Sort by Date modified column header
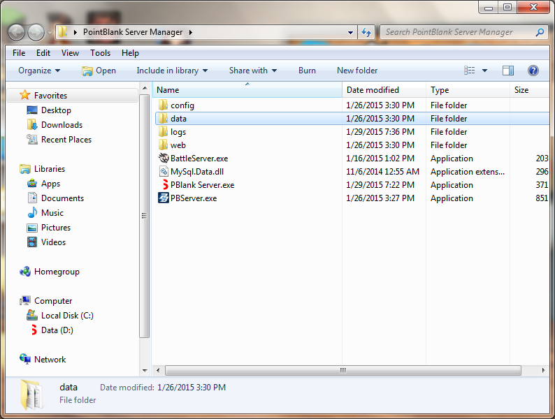Viewport: 555px width, 419px height. point(384,90)
